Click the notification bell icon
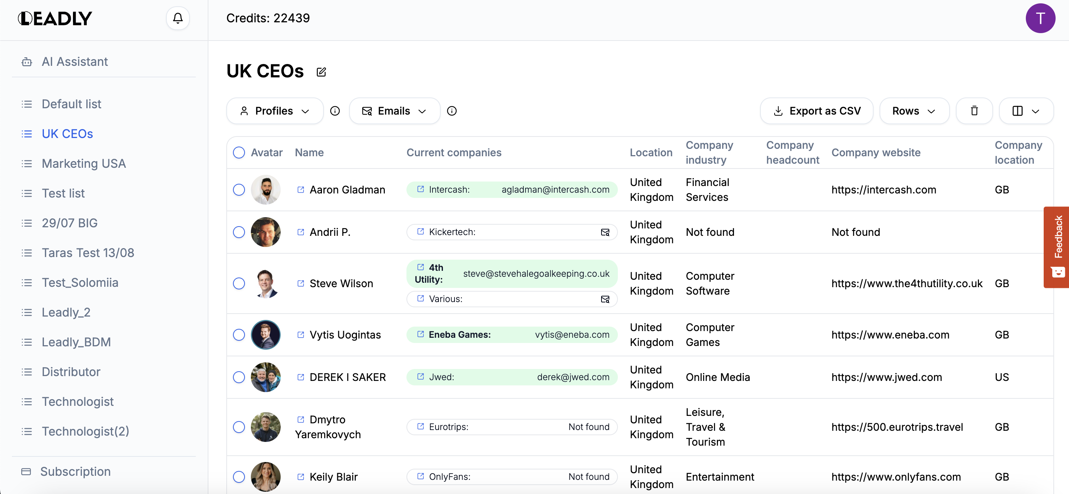The image size is (1069, 494). (178, 18)
